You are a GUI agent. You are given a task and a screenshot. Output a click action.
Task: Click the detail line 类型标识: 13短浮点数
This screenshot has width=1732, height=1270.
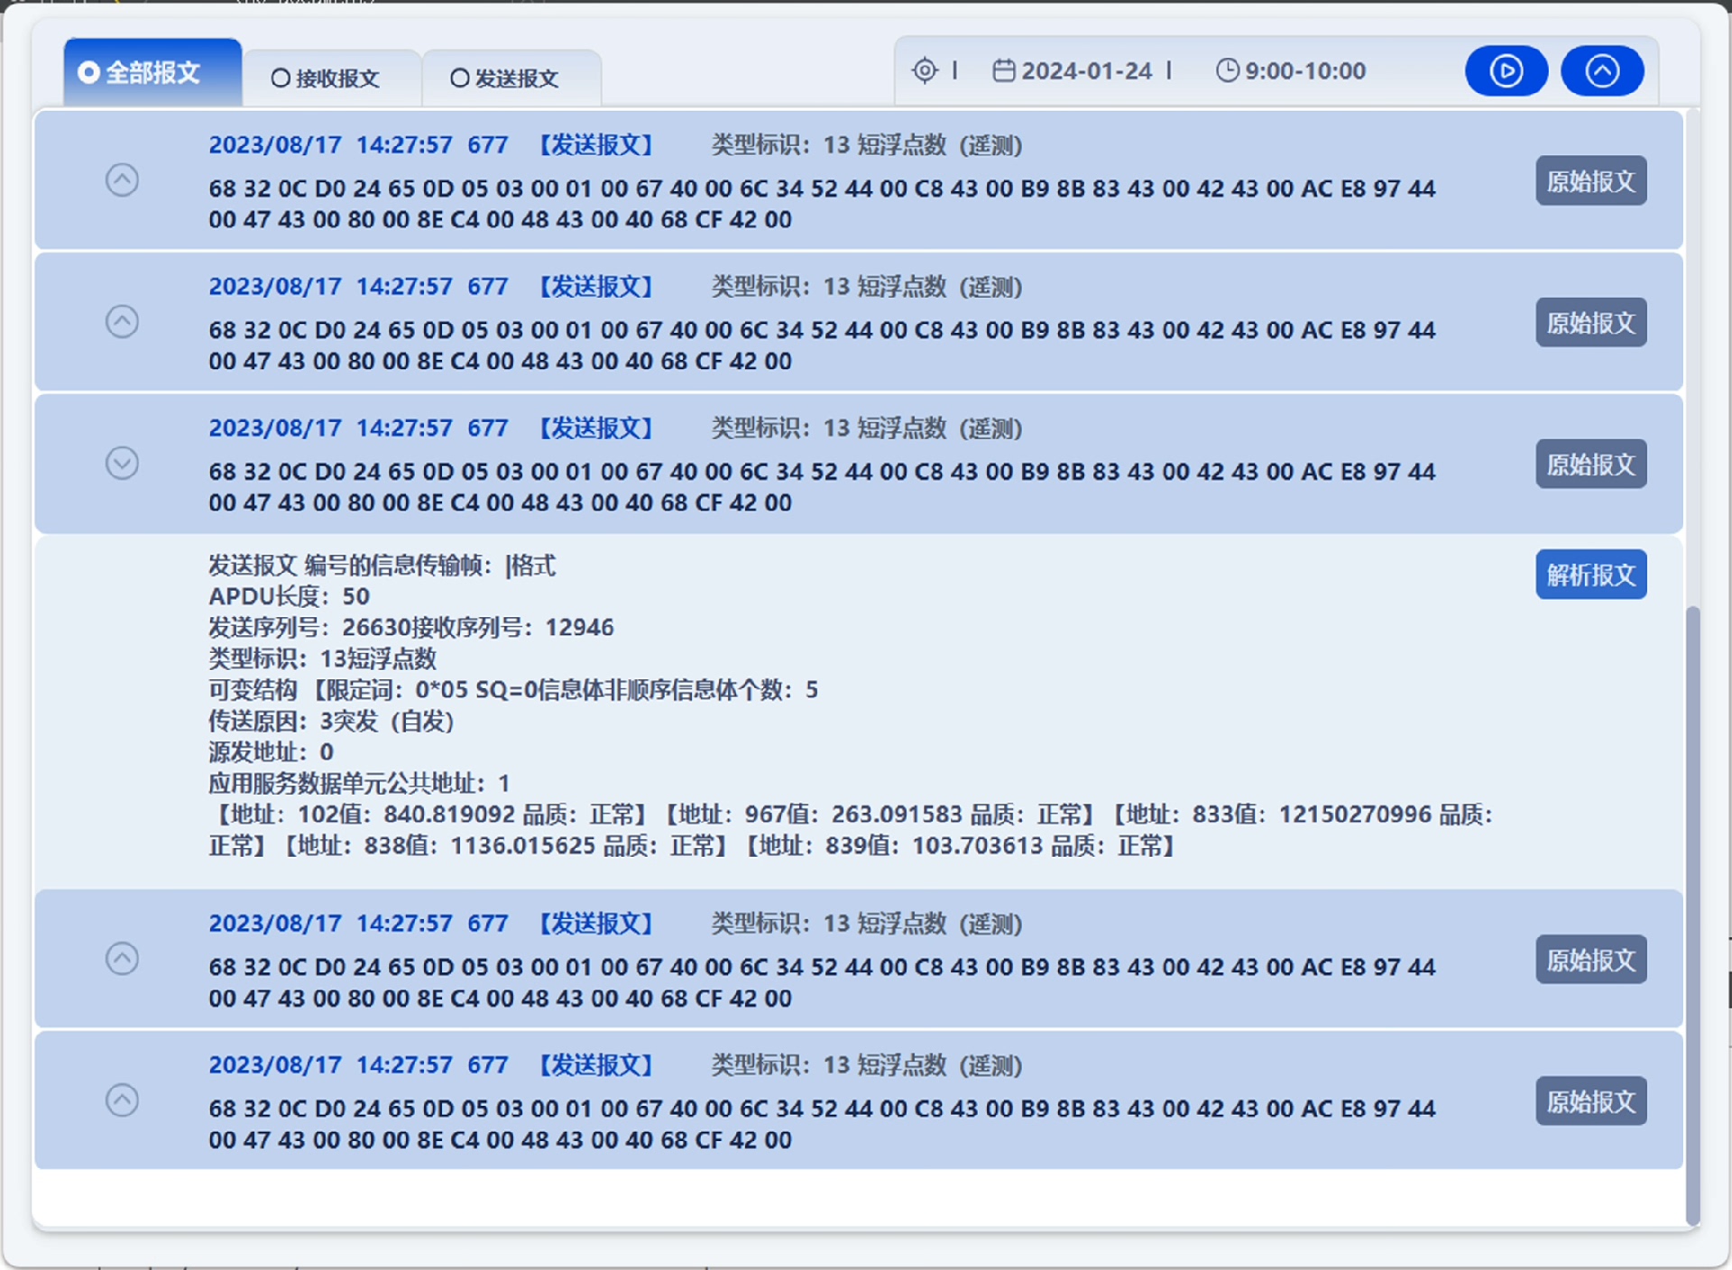pos(322,658)
